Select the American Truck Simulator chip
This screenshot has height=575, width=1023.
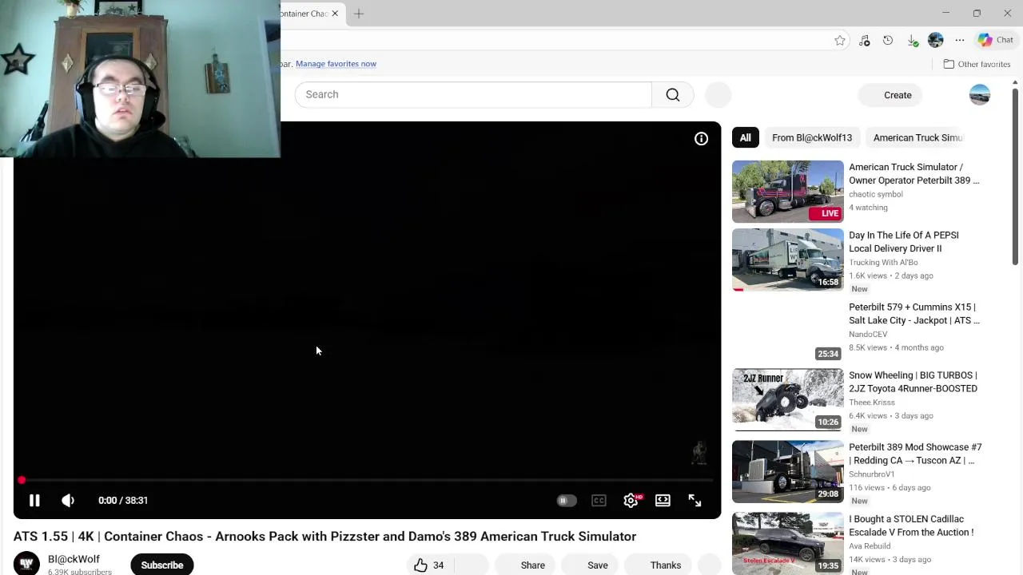coord(918,137)
